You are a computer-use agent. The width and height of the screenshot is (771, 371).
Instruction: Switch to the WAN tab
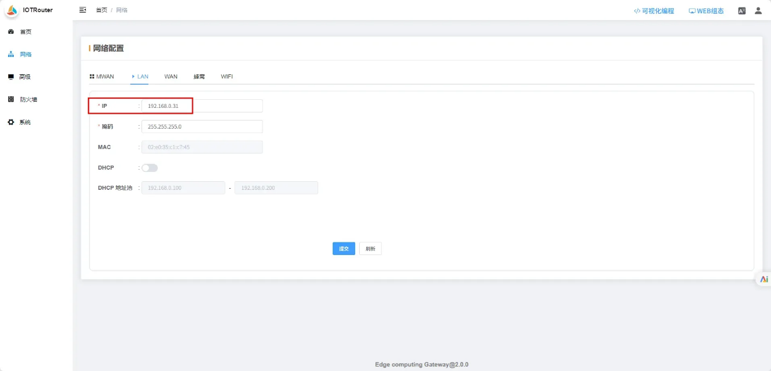pyautogui.click(x=171, y=76)
